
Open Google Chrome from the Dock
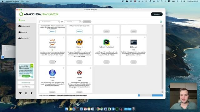(98, 109)
